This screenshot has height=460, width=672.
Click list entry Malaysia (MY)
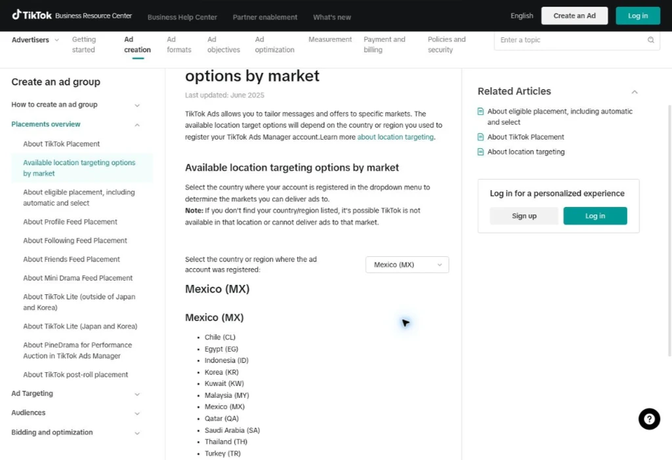coord(226,395)
